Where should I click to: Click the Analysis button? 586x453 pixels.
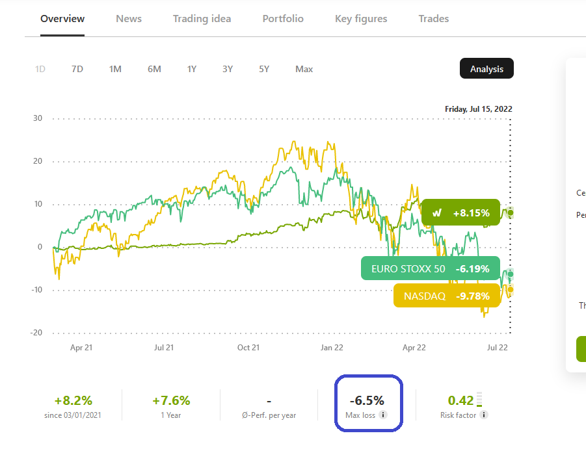click(486, 69)
